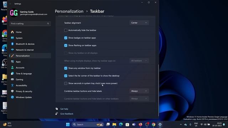Click the Privacy & security shield icon

(12, 91)
